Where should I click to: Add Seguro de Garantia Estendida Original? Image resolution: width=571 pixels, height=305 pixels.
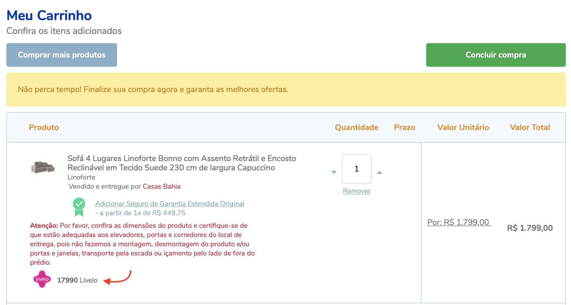point(170,204)
